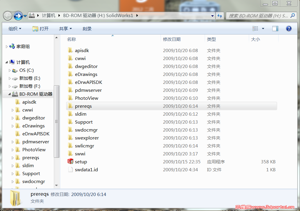The image size is (300, 211).
Task: Open the view options dropdown arrow
Action: pyautogui.click(x=263, y=29)
